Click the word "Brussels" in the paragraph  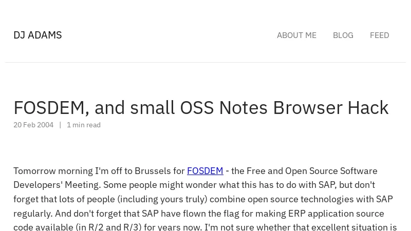point(153,170)
